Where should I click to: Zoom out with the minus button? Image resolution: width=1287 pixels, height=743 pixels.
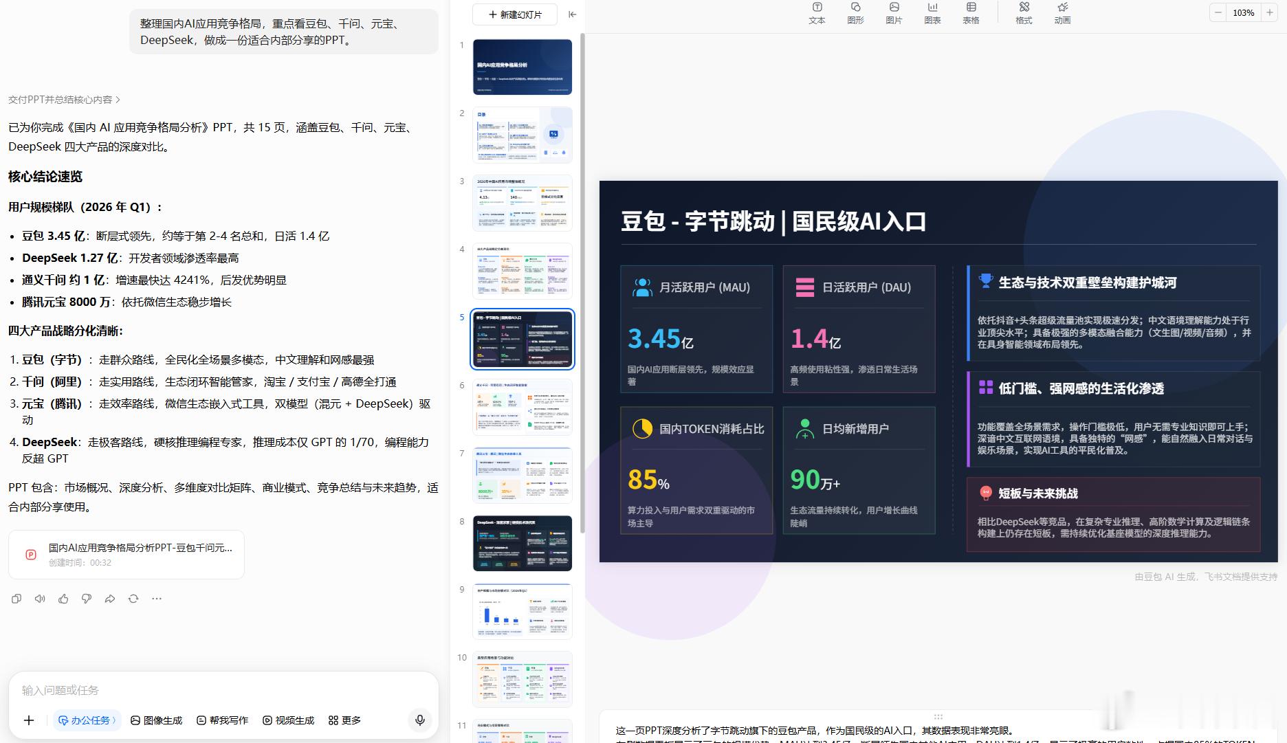click(1218, 13)
